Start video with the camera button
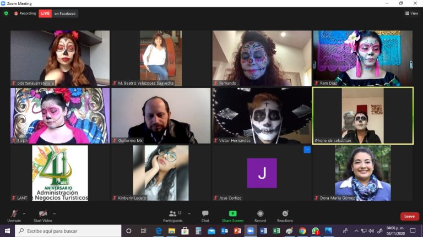The height and width of the screenshot is (237, 423). click(42, 214)
